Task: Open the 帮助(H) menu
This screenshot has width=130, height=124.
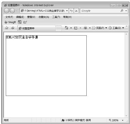Action: (67, 17)
